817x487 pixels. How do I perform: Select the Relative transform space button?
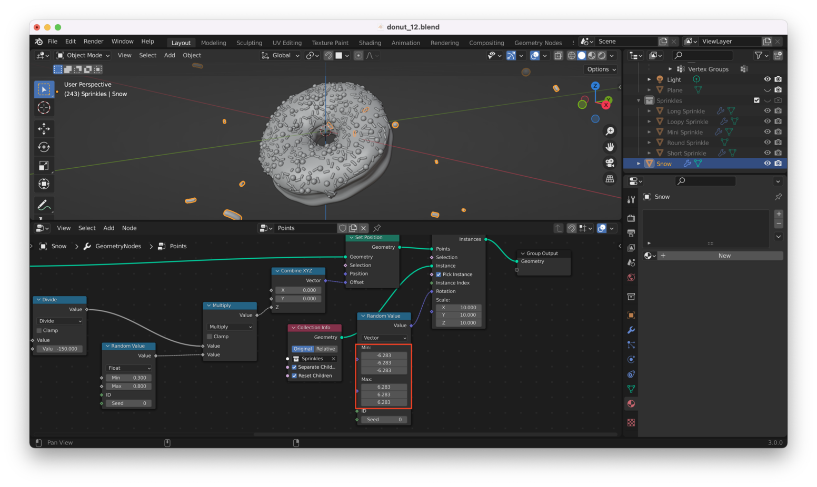[325, 349]
